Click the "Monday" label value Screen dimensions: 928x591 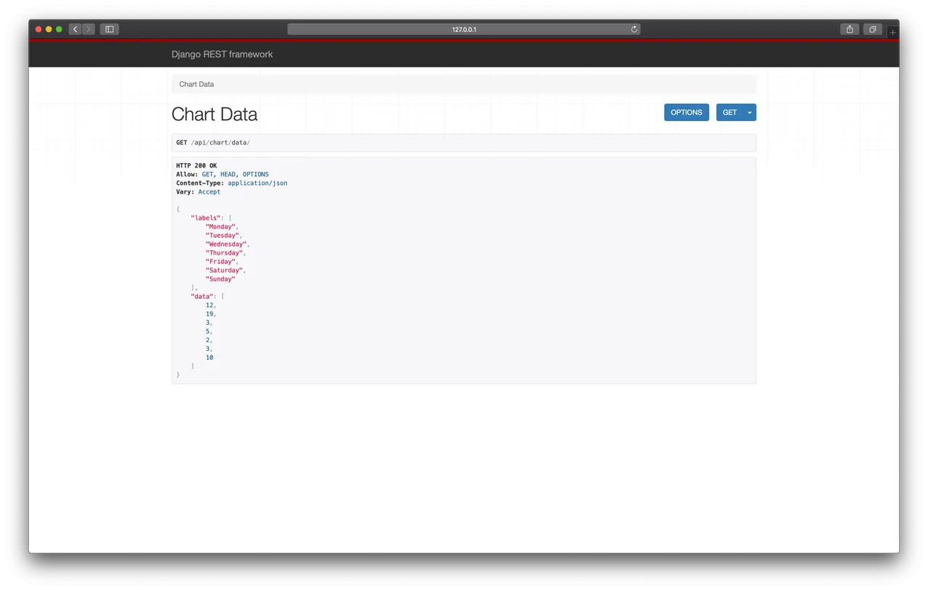[x=220, y=227]
